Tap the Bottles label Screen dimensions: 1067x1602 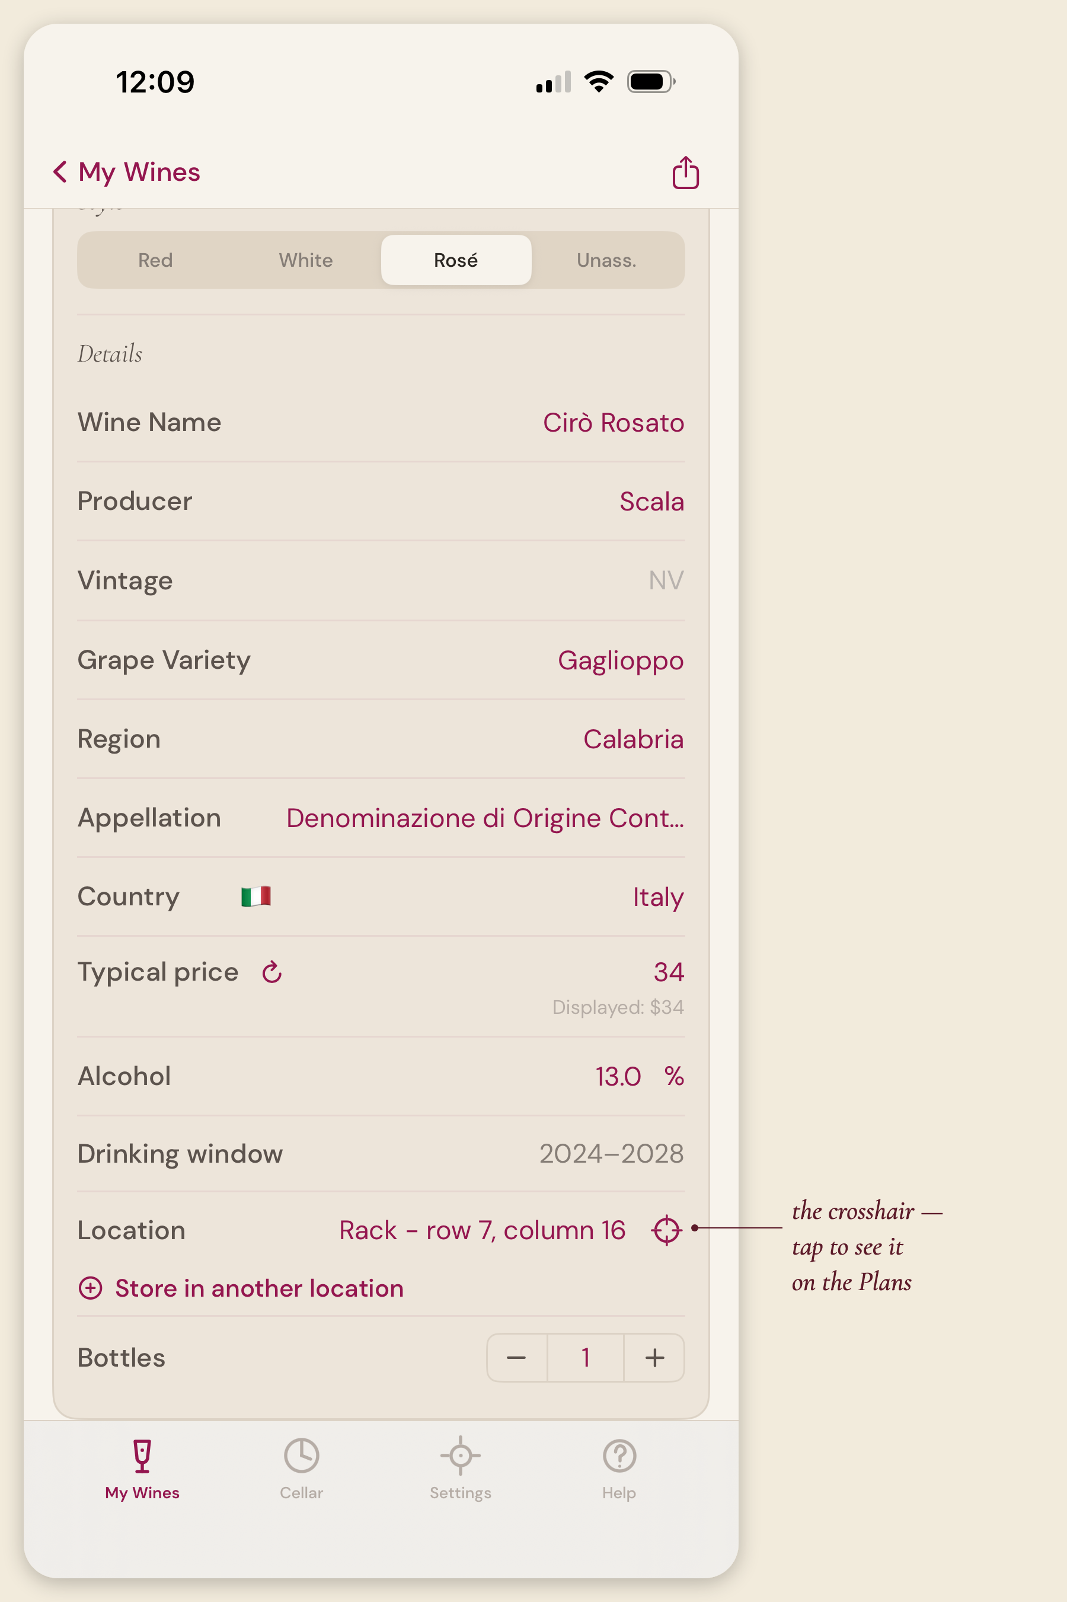pos(121,1358)
